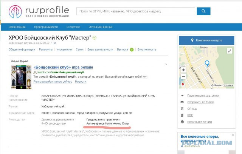
Task: Open Версия для печати link
Action: pos(200,122)
